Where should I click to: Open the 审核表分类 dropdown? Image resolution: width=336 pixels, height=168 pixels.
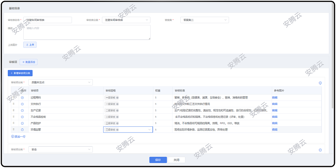click(126, 20)
